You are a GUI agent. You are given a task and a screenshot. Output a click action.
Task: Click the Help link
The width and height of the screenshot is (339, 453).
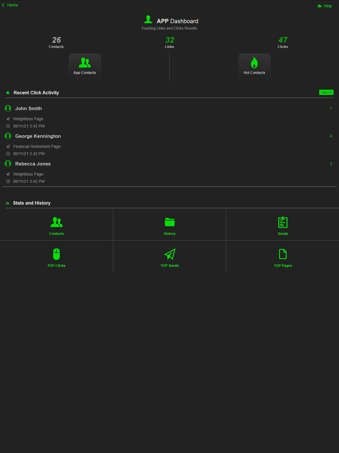[x=325, y=6]
